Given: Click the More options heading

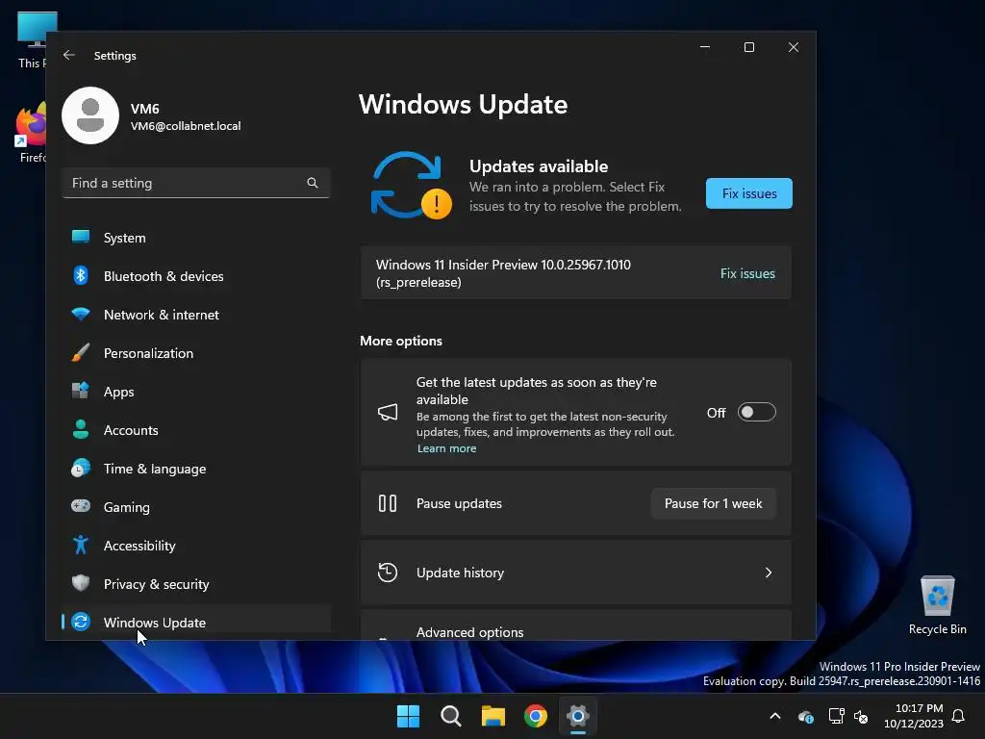Looking at the screenshot, I should click(401, 341).
